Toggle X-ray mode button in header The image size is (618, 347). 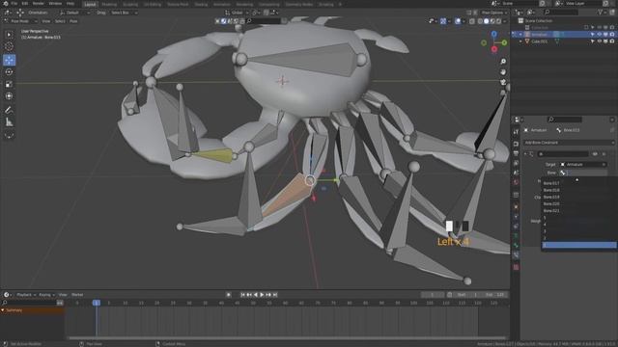tap(472, 21)
